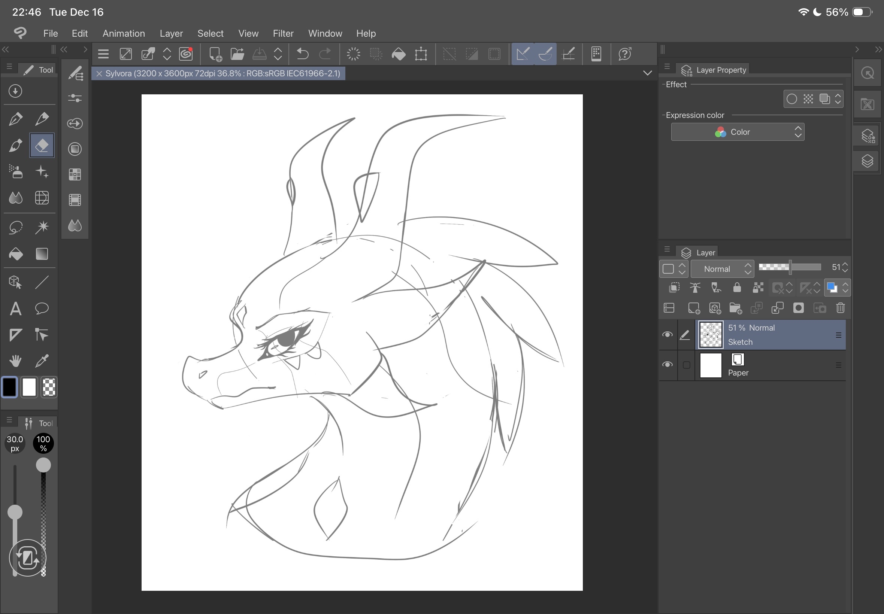Select the Eyedropper tool
The image size is (884, 614).
[42, 361]
